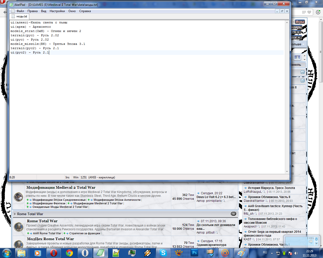
Task: Open the Настройки menu
Action: pyautogui.click(x=57, y=11)
